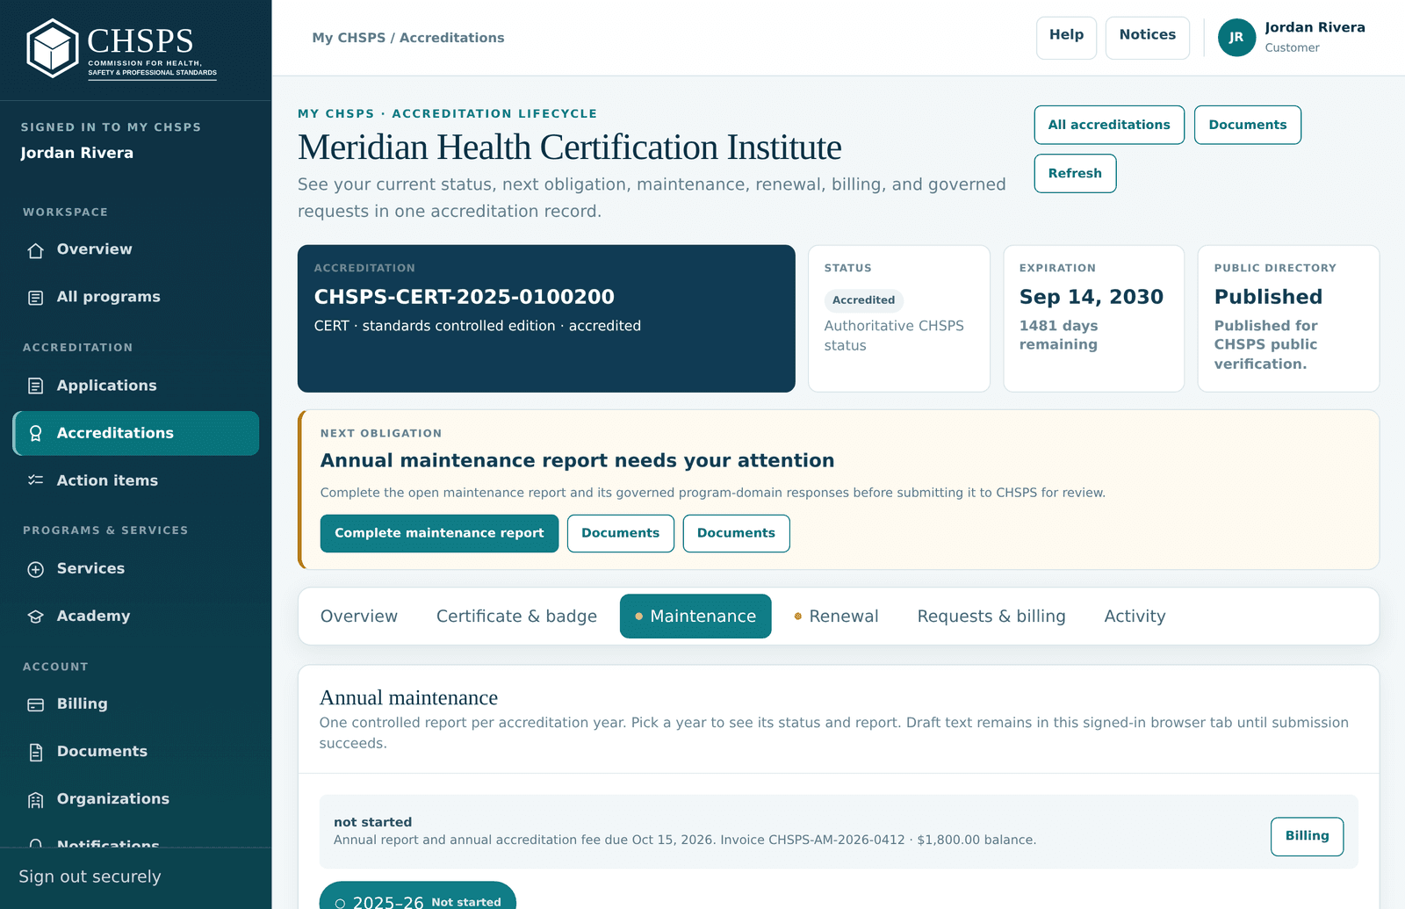Switch to Certificate & badge tab
The image size is (1405, 909).
pos(516,617)
